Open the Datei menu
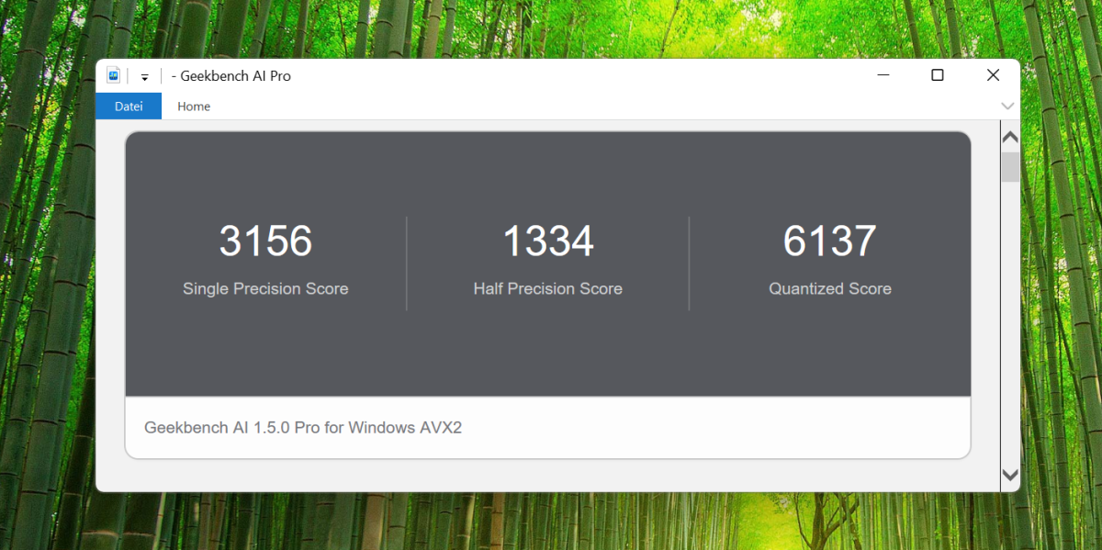Screen dimensions: 1102x550 pyautogui.click(x=128, y=106)
